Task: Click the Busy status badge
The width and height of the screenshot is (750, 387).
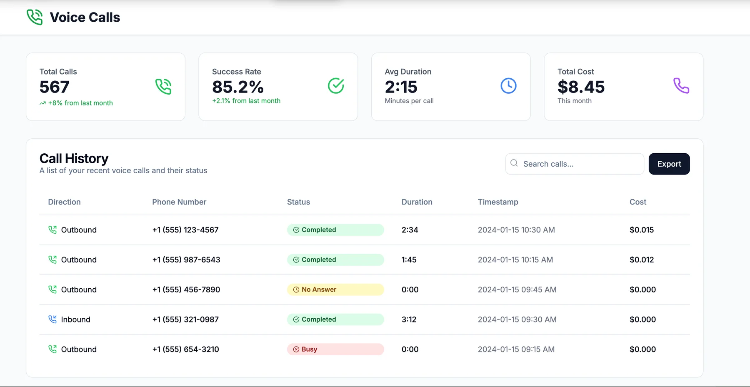Action: pos(335,350)
